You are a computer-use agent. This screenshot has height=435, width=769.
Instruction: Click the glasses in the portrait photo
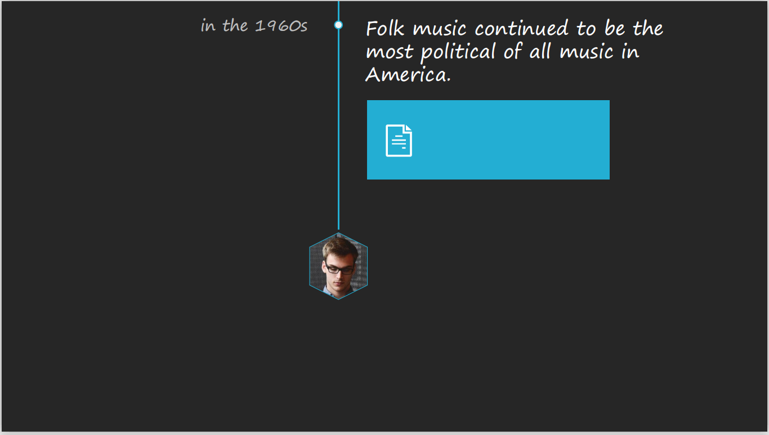click(339, 269)
